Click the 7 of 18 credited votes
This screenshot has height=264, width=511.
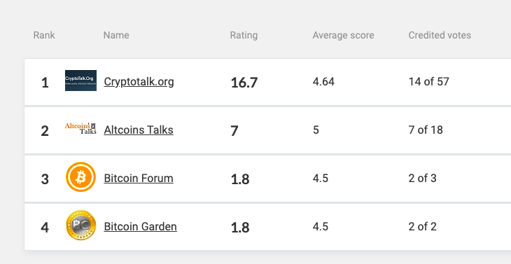click(426, 130)
